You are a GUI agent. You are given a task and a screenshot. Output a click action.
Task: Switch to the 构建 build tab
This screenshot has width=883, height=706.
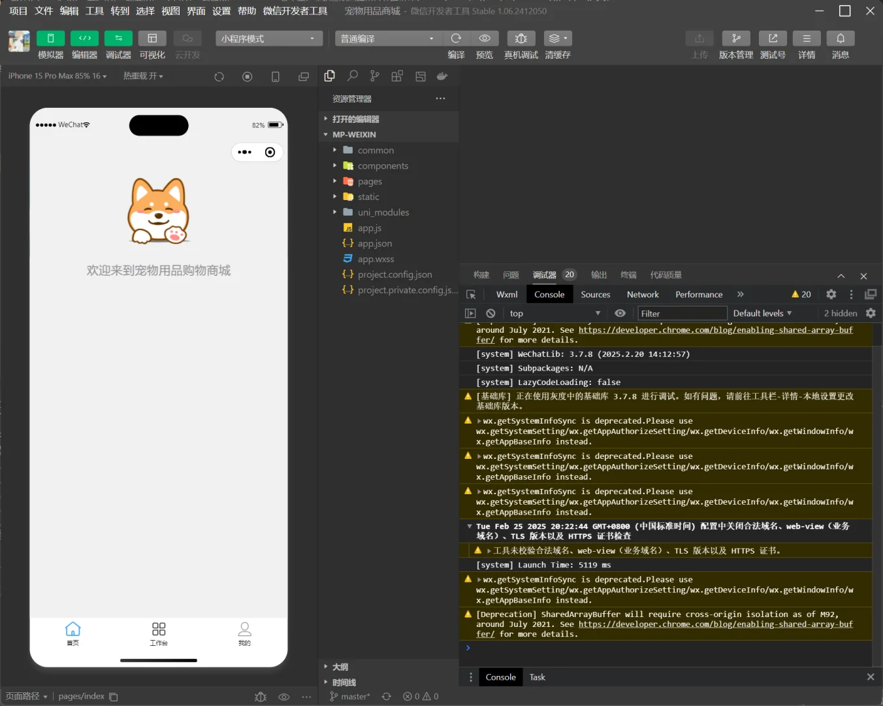pos(481,275)
